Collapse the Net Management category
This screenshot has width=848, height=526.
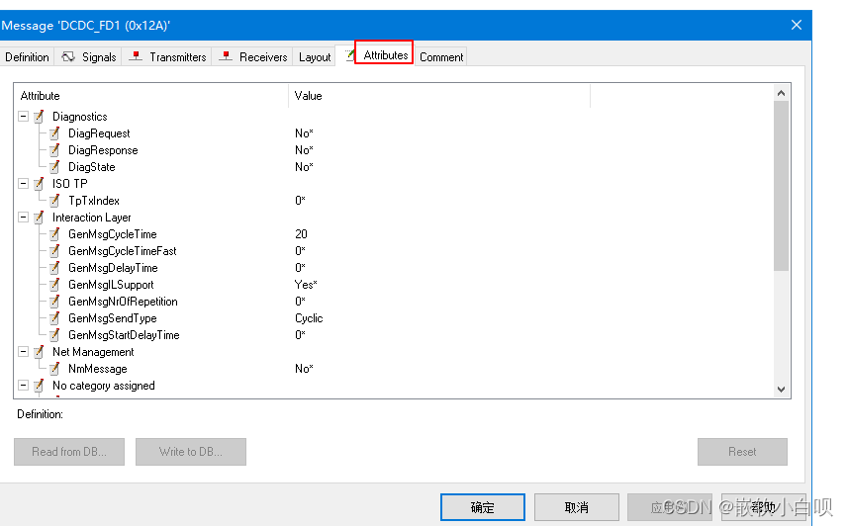[x=24, y=352]
